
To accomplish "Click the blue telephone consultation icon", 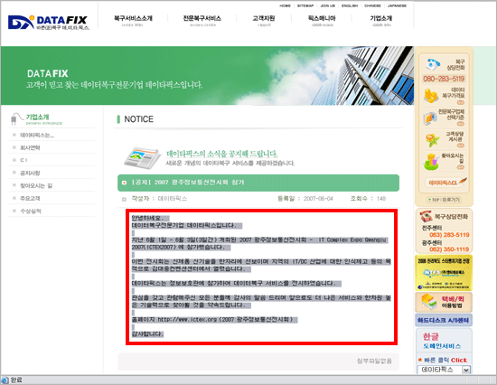I will point(432,64).
